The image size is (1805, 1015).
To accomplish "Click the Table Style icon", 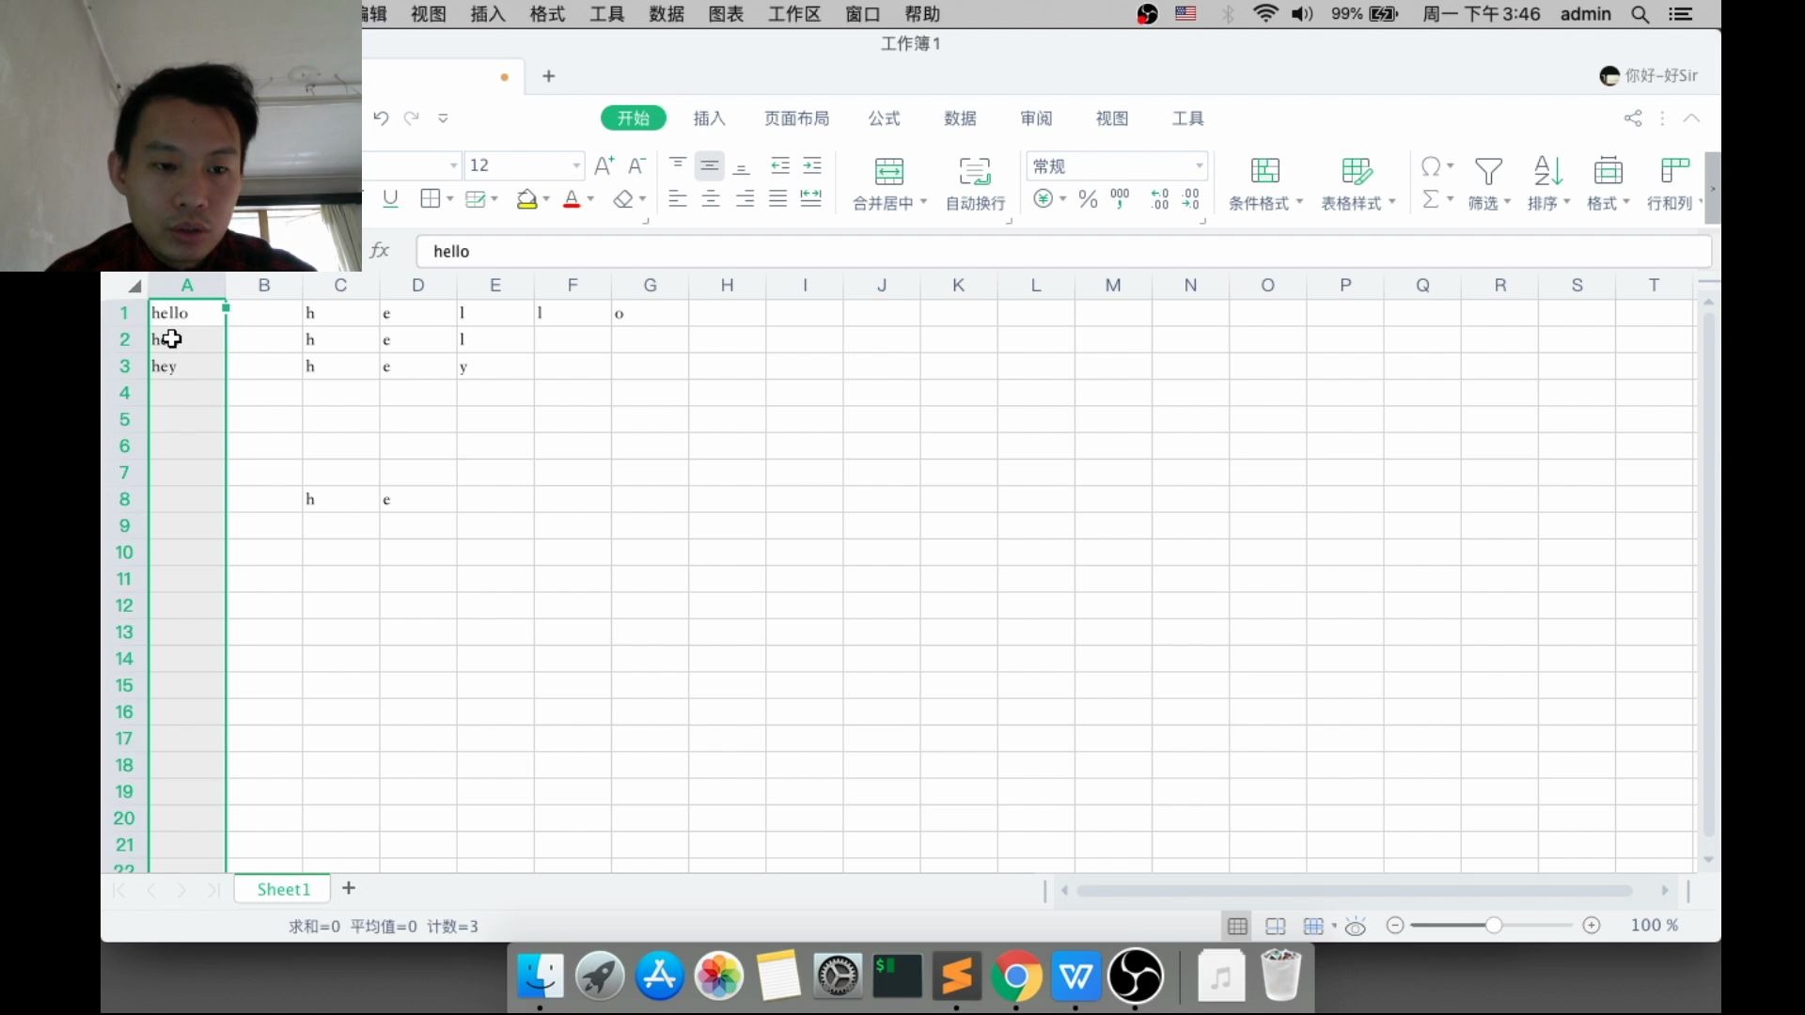I will pos(1356,172).
